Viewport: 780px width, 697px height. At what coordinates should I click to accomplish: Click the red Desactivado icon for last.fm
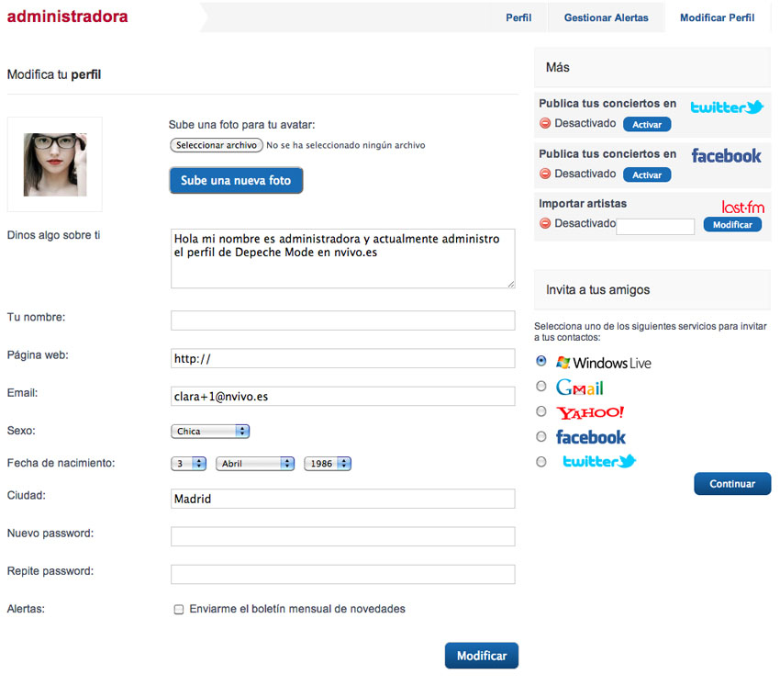(x=545, y=223)
